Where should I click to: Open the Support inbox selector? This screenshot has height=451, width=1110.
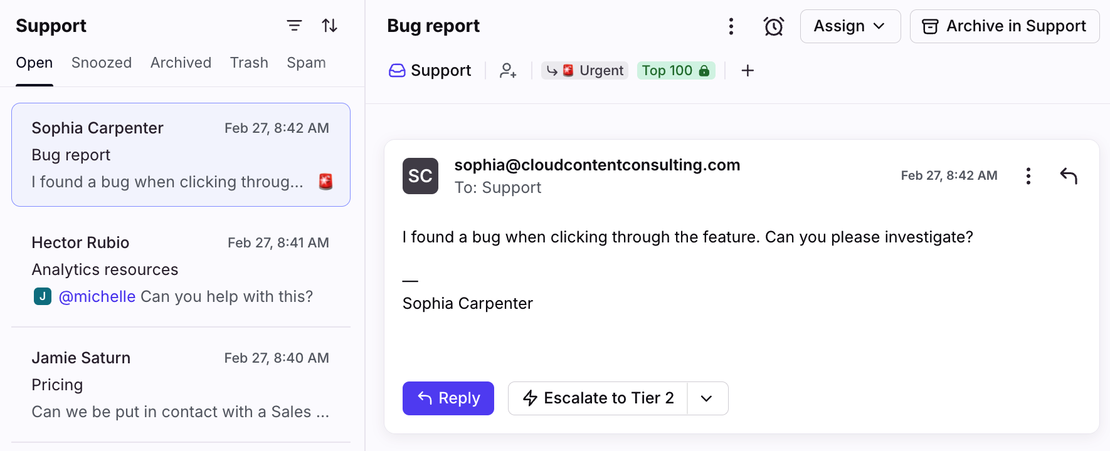[430, 71]
